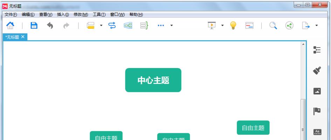Open the 文件(F) menu
This screenshot has height=140, width=331.
[11, 15]
